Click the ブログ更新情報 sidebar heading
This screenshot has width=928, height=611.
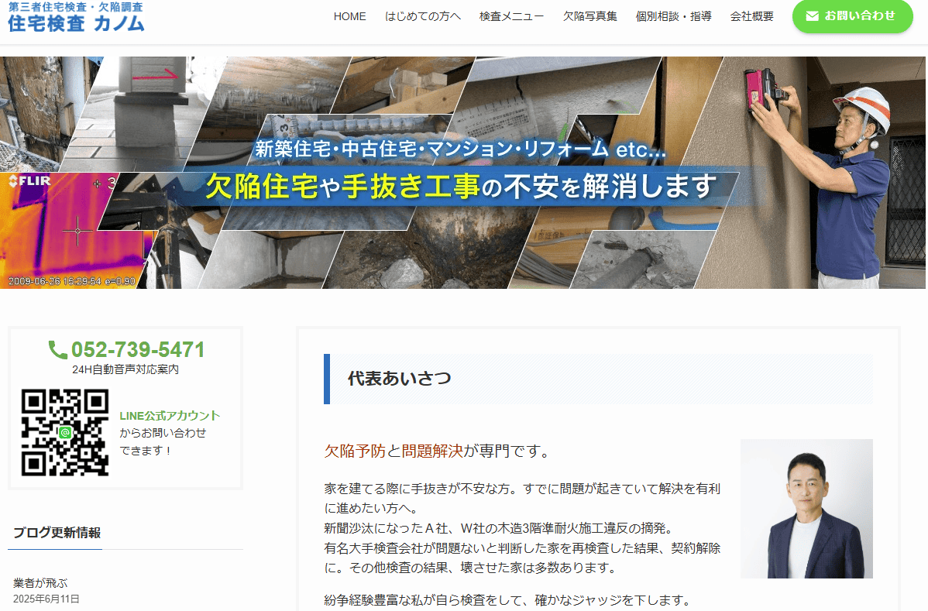pos(57,532)
